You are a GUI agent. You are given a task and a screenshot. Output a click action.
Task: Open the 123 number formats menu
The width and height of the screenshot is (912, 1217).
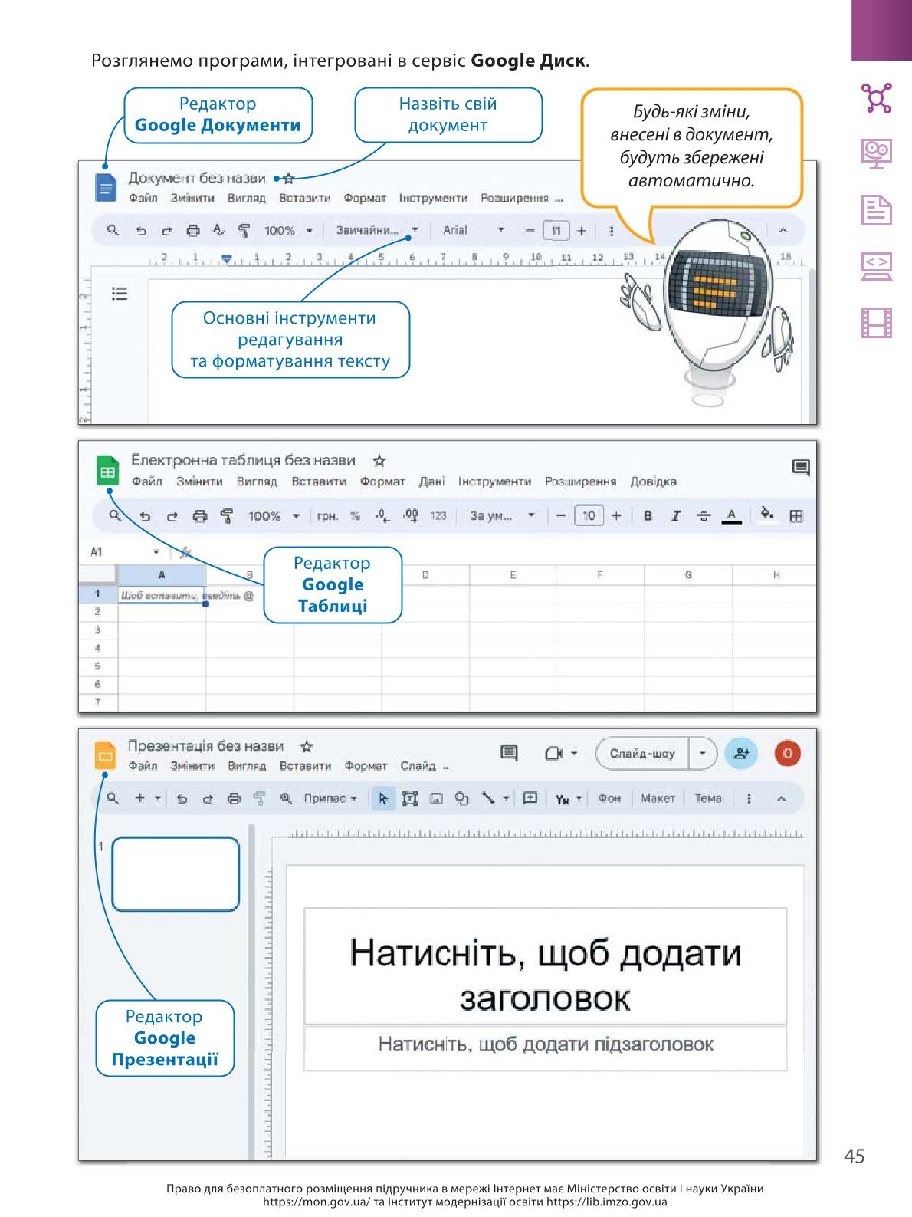438,516
